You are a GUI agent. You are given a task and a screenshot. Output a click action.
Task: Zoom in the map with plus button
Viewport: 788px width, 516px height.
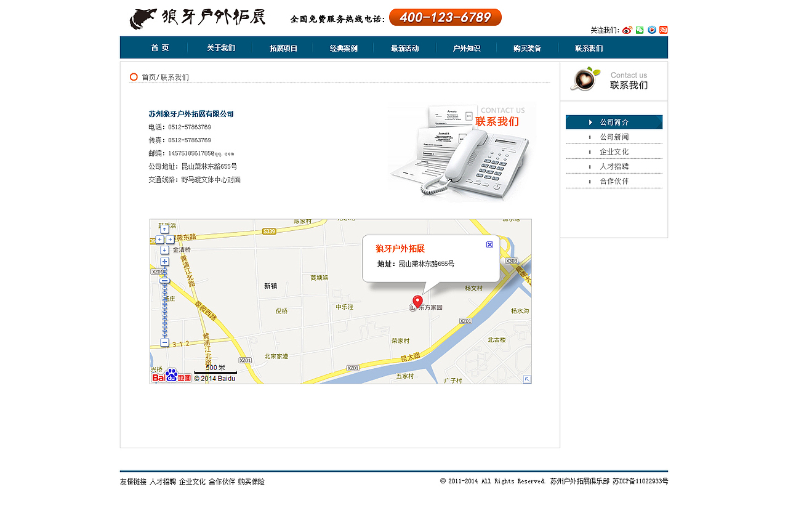coord(164,262)
